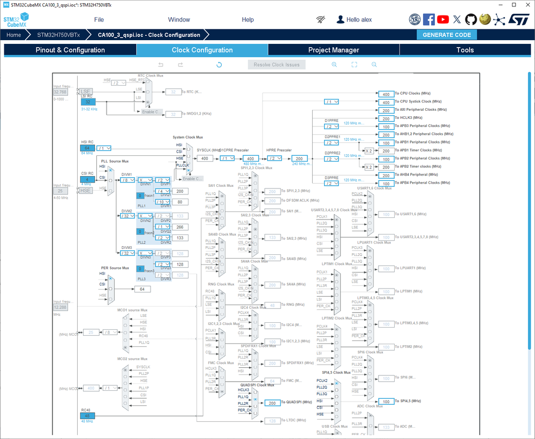Click the 'To AXI Peripheral Clocks (MHz)' label
Viewport: 535px width, 439px height.
tap(421, 110)
